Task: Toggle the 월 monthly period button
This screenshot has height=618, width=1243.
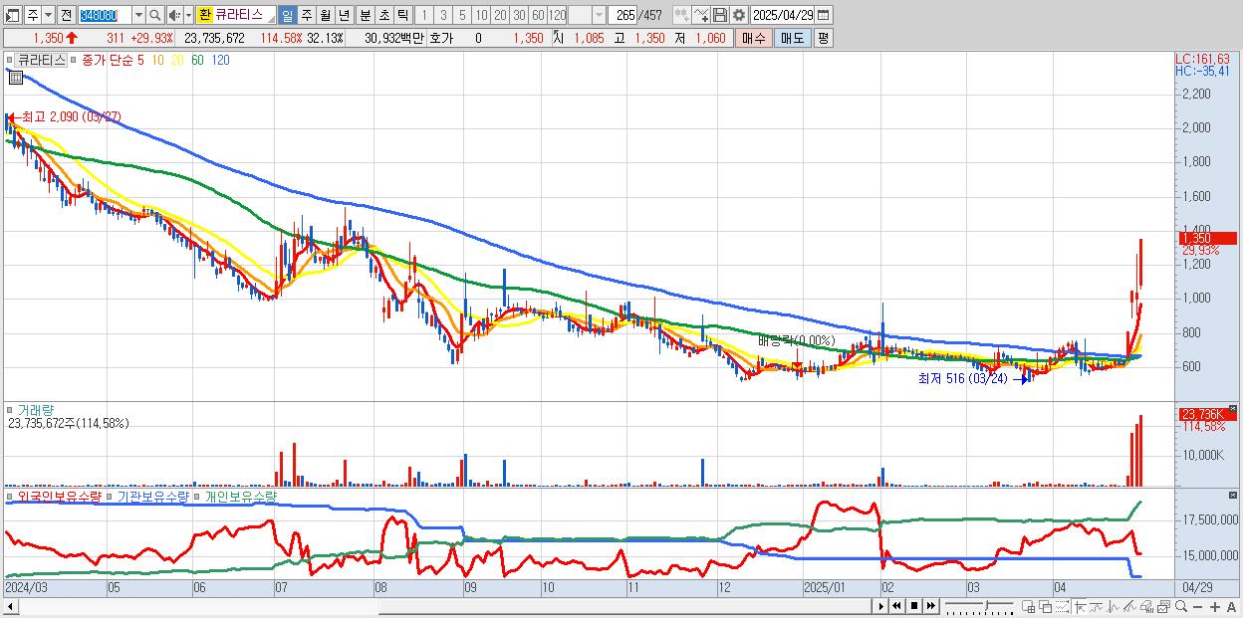Action: 325,15
